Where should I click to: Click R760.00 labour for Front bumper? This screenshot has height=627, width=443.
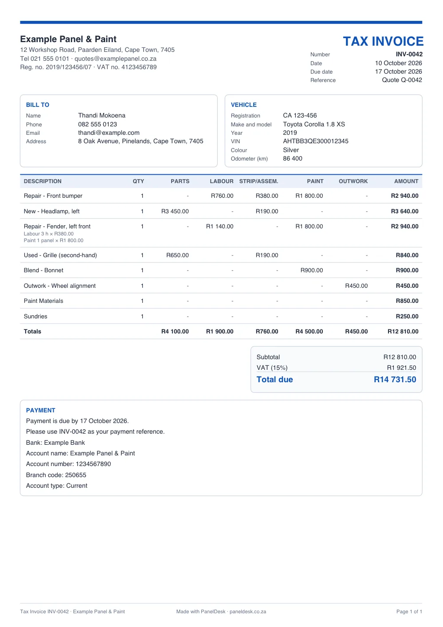(222, 196)
